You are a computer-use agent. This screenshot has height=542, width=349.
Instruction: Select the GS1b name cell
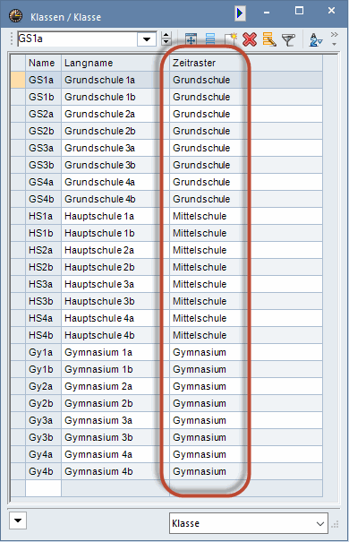[x=44, y=97]
